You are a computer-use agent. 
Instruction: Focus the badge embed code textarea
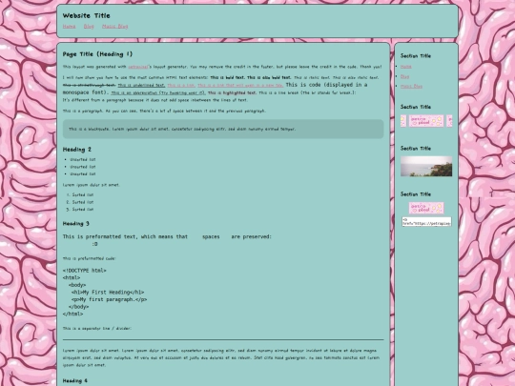point(426,221)
